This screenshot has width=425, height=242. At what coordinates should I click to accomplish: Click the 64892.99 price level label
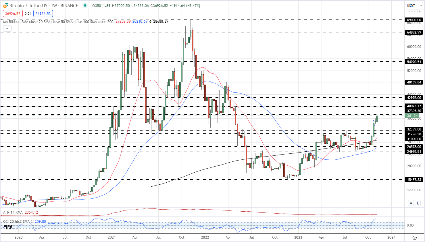pos(414,32)
